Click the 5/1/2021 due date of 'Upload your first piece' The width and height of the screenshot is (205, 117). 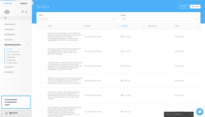tap(127, 36)
